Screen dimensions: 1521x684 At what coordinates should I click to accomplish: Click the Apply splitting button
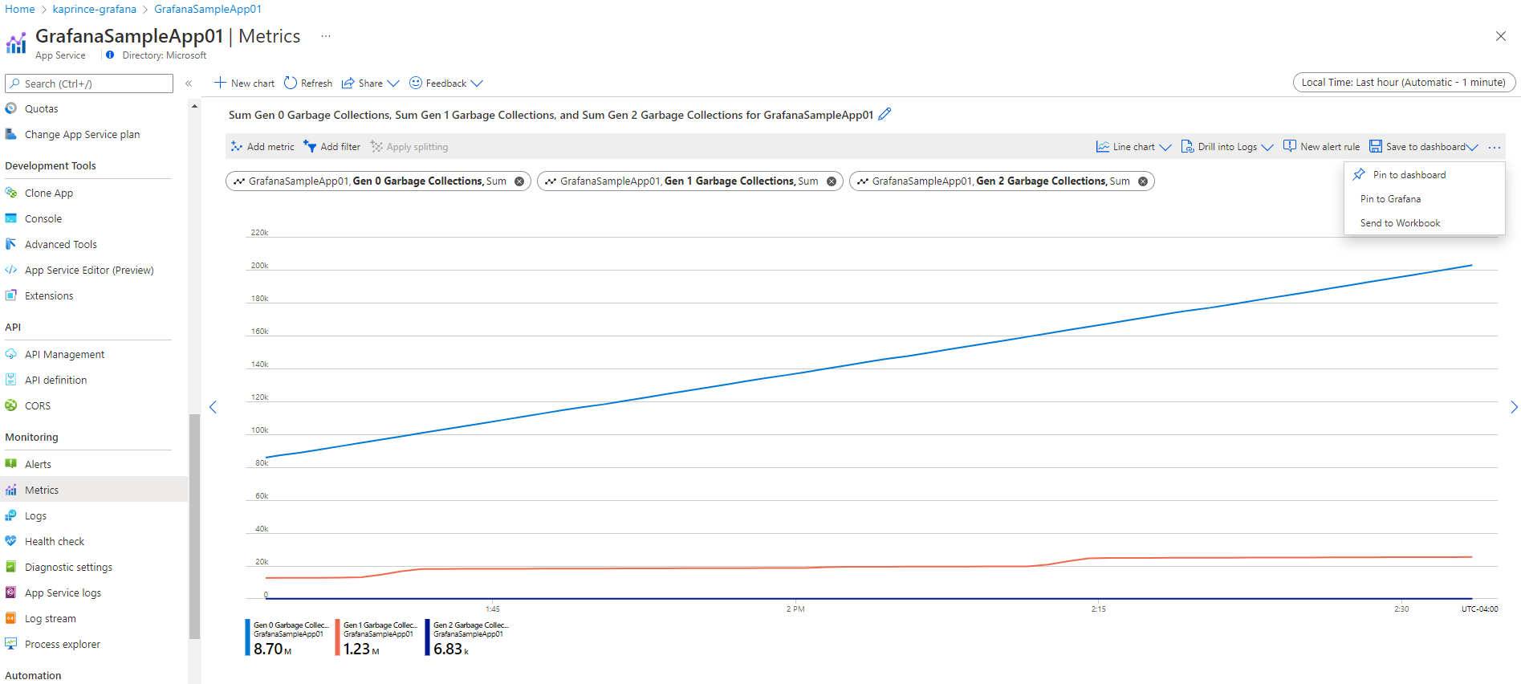(x=409, y=147)
